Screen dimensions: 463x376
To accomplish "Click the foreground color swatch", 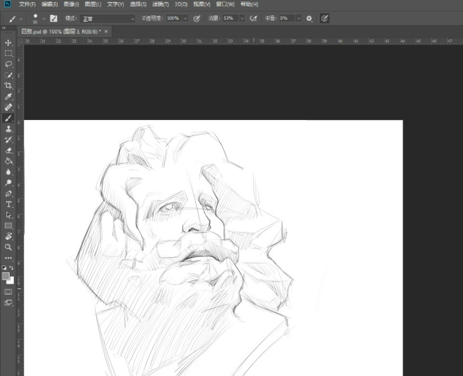I will (x=6, y=276).
